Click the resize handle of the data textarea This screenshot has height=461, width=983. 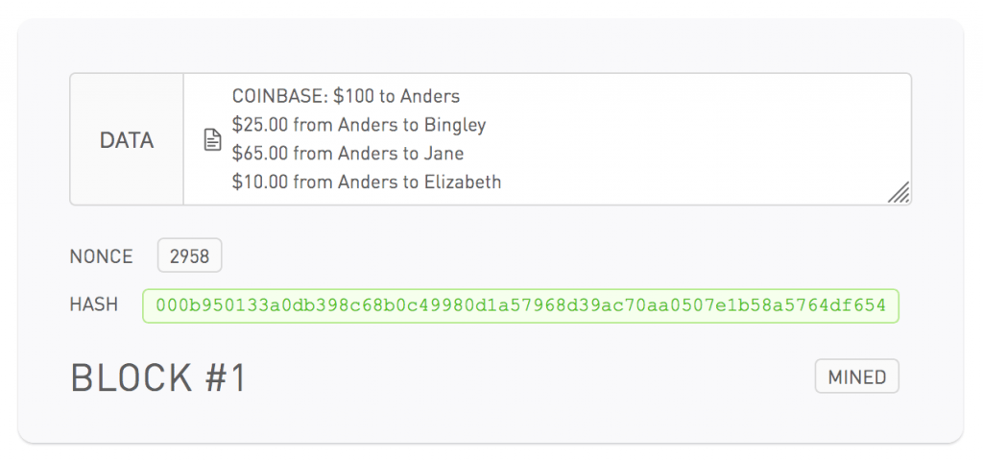pos(899,193)
